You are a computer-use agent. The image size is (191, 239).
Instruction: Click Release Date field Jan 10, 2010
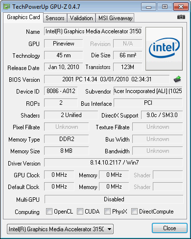pyautogui.click(x=64, y=67)
